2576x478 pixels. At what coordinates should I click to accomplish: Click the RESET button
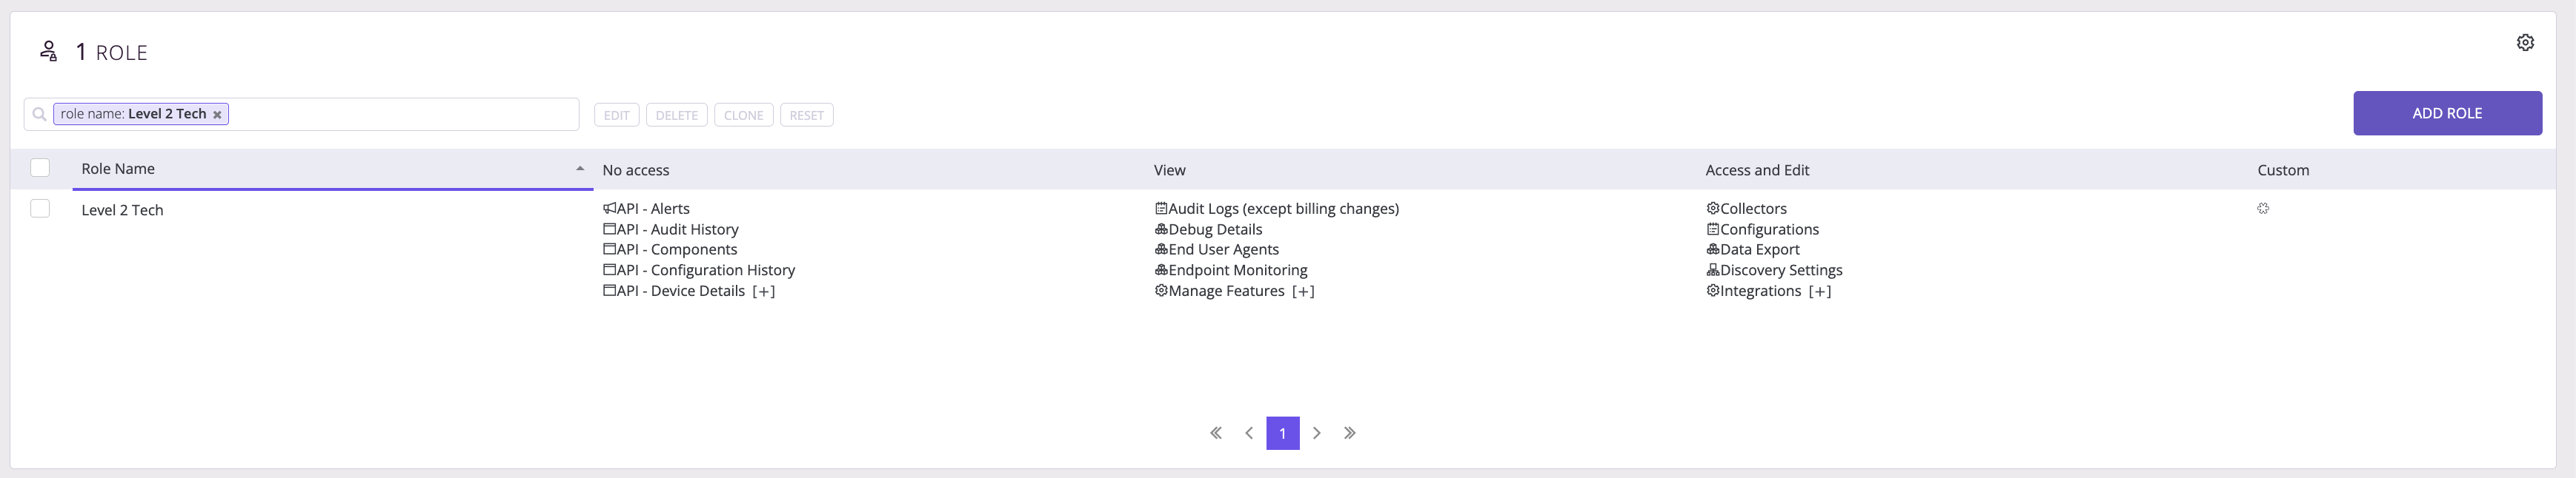807,115
